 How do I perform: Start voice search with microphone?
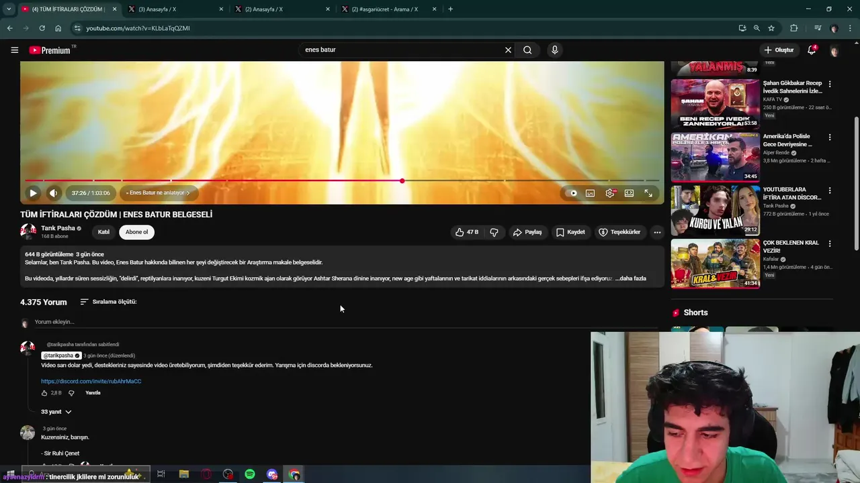click(554, 50)
